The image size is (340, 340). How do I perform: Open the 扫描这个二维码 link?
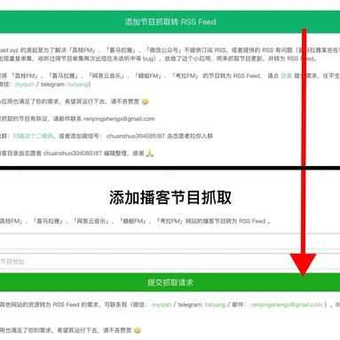pos(33,136)
